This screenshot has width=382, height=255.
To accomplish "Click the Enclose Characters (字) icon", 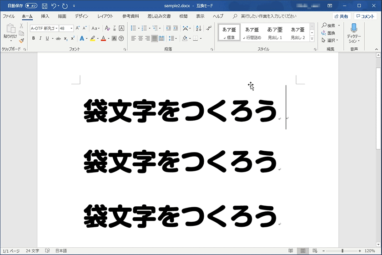I will pyautogui.click(x=121, y=38).
